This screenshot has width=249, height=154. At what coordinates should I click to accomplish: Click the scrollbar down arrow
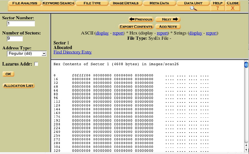pos(246,149)
